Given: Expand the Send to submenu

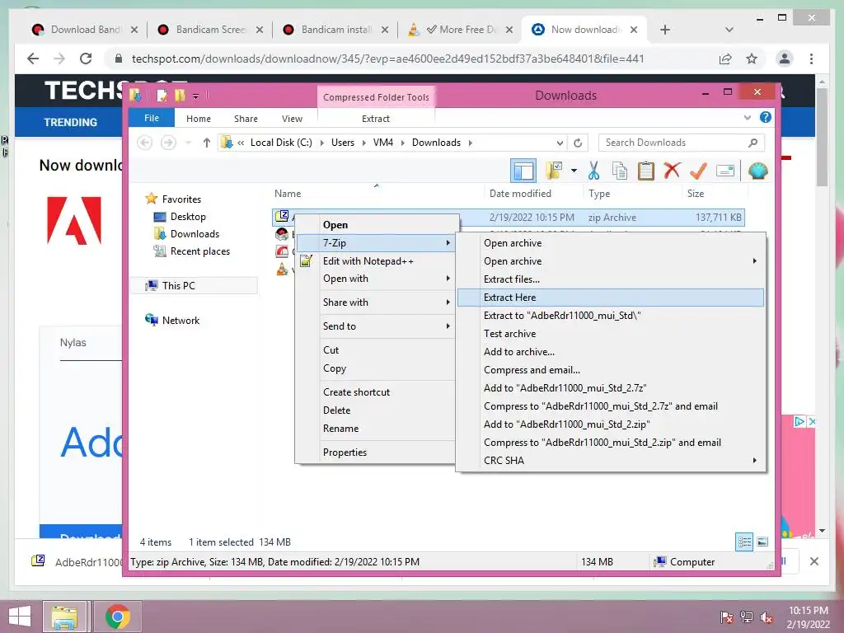Looking at the screenshot, I should pyautogui.click(x=375, y=326).
